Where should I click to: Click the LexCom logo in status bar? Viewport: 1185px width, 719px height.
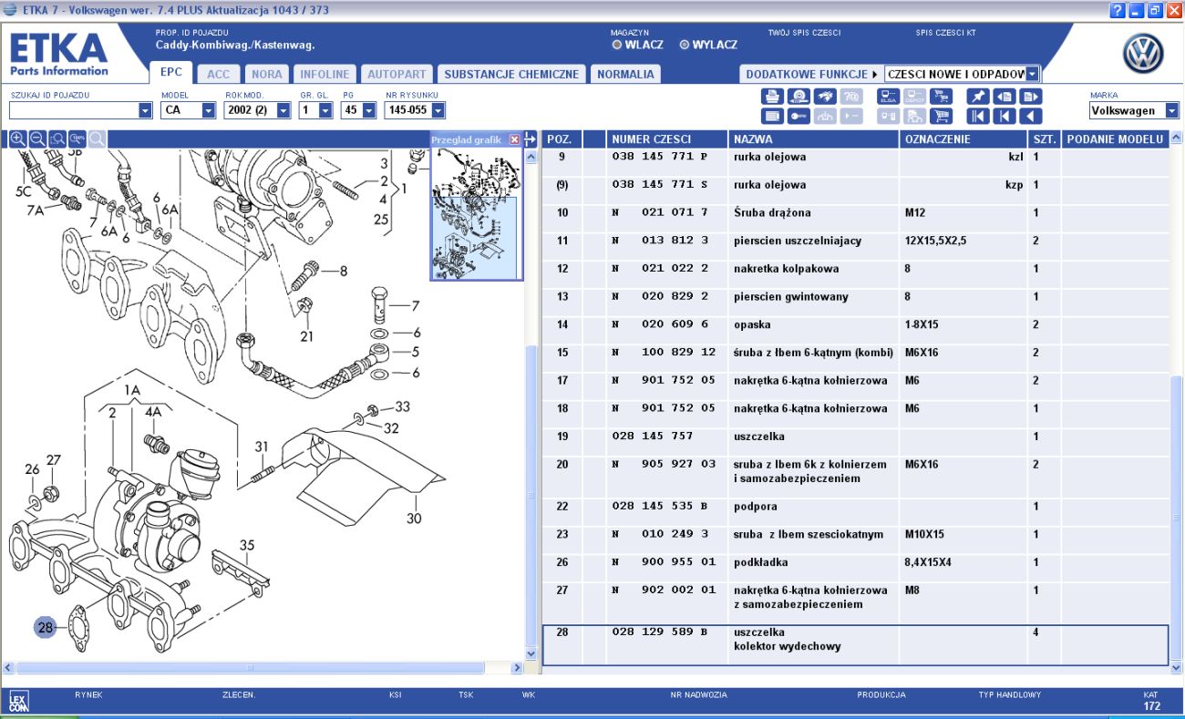[x=18, y=701]
